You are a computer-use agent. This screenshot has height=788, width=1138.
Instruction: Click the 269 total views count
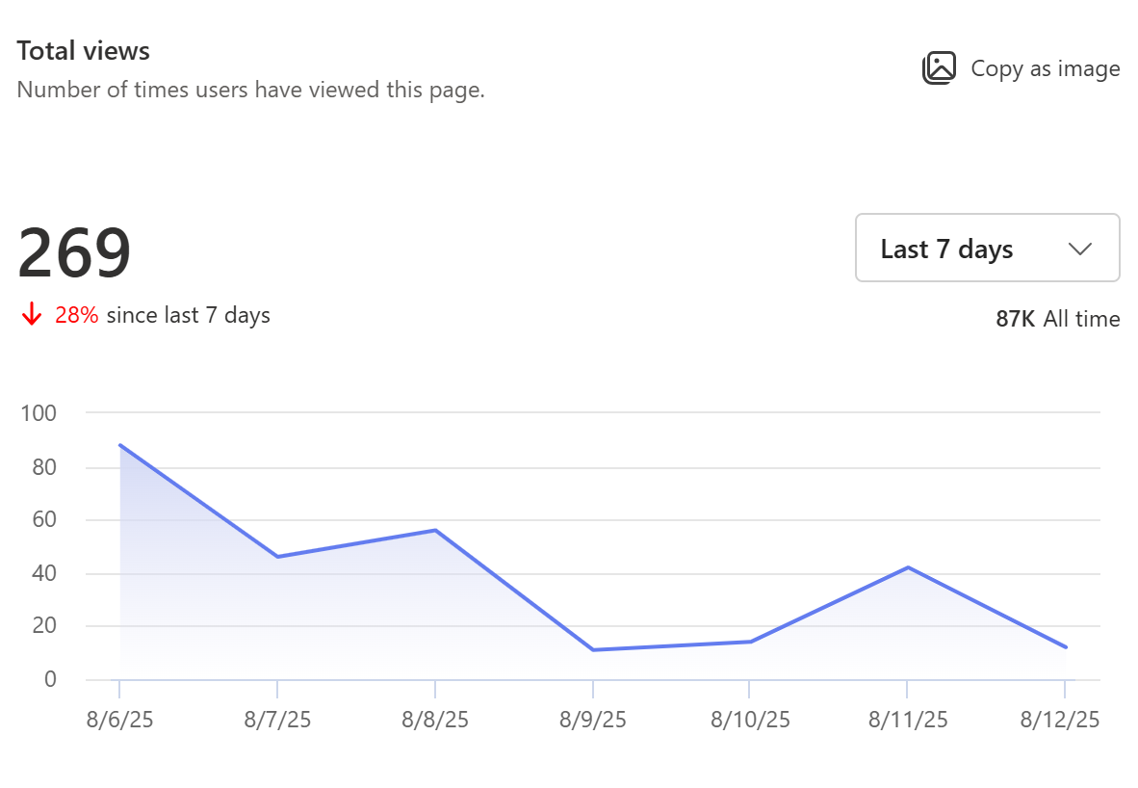pyautogui.click(x=75, y=250)
